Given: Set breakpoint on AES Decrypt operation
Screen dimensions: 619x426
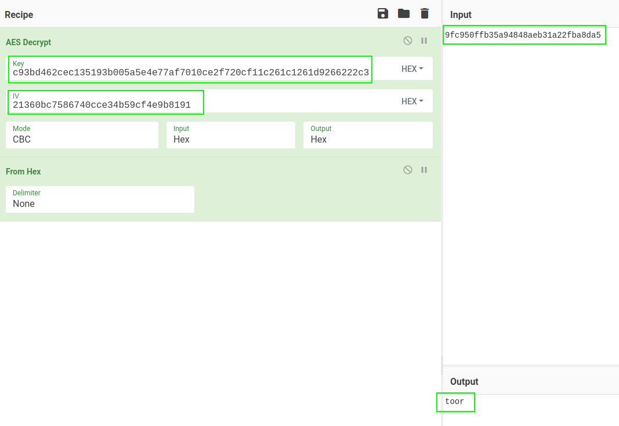Looking at the screenshot, I should pyautogui.click(x=424, y=41).
